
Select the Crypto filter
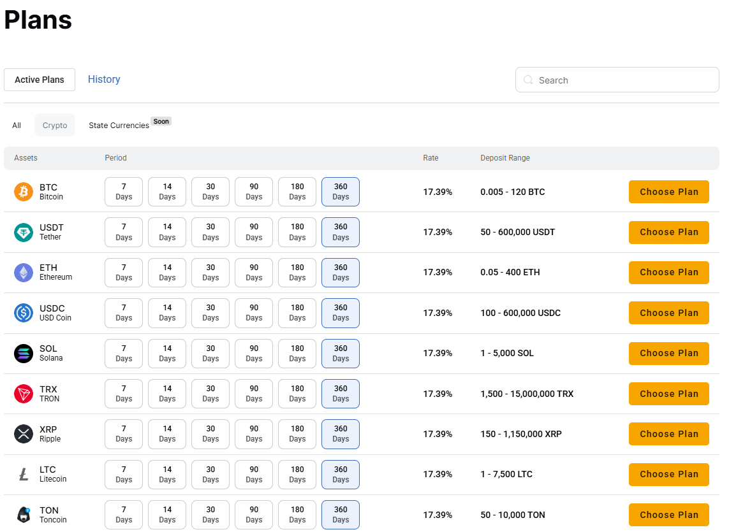point(55,125)
